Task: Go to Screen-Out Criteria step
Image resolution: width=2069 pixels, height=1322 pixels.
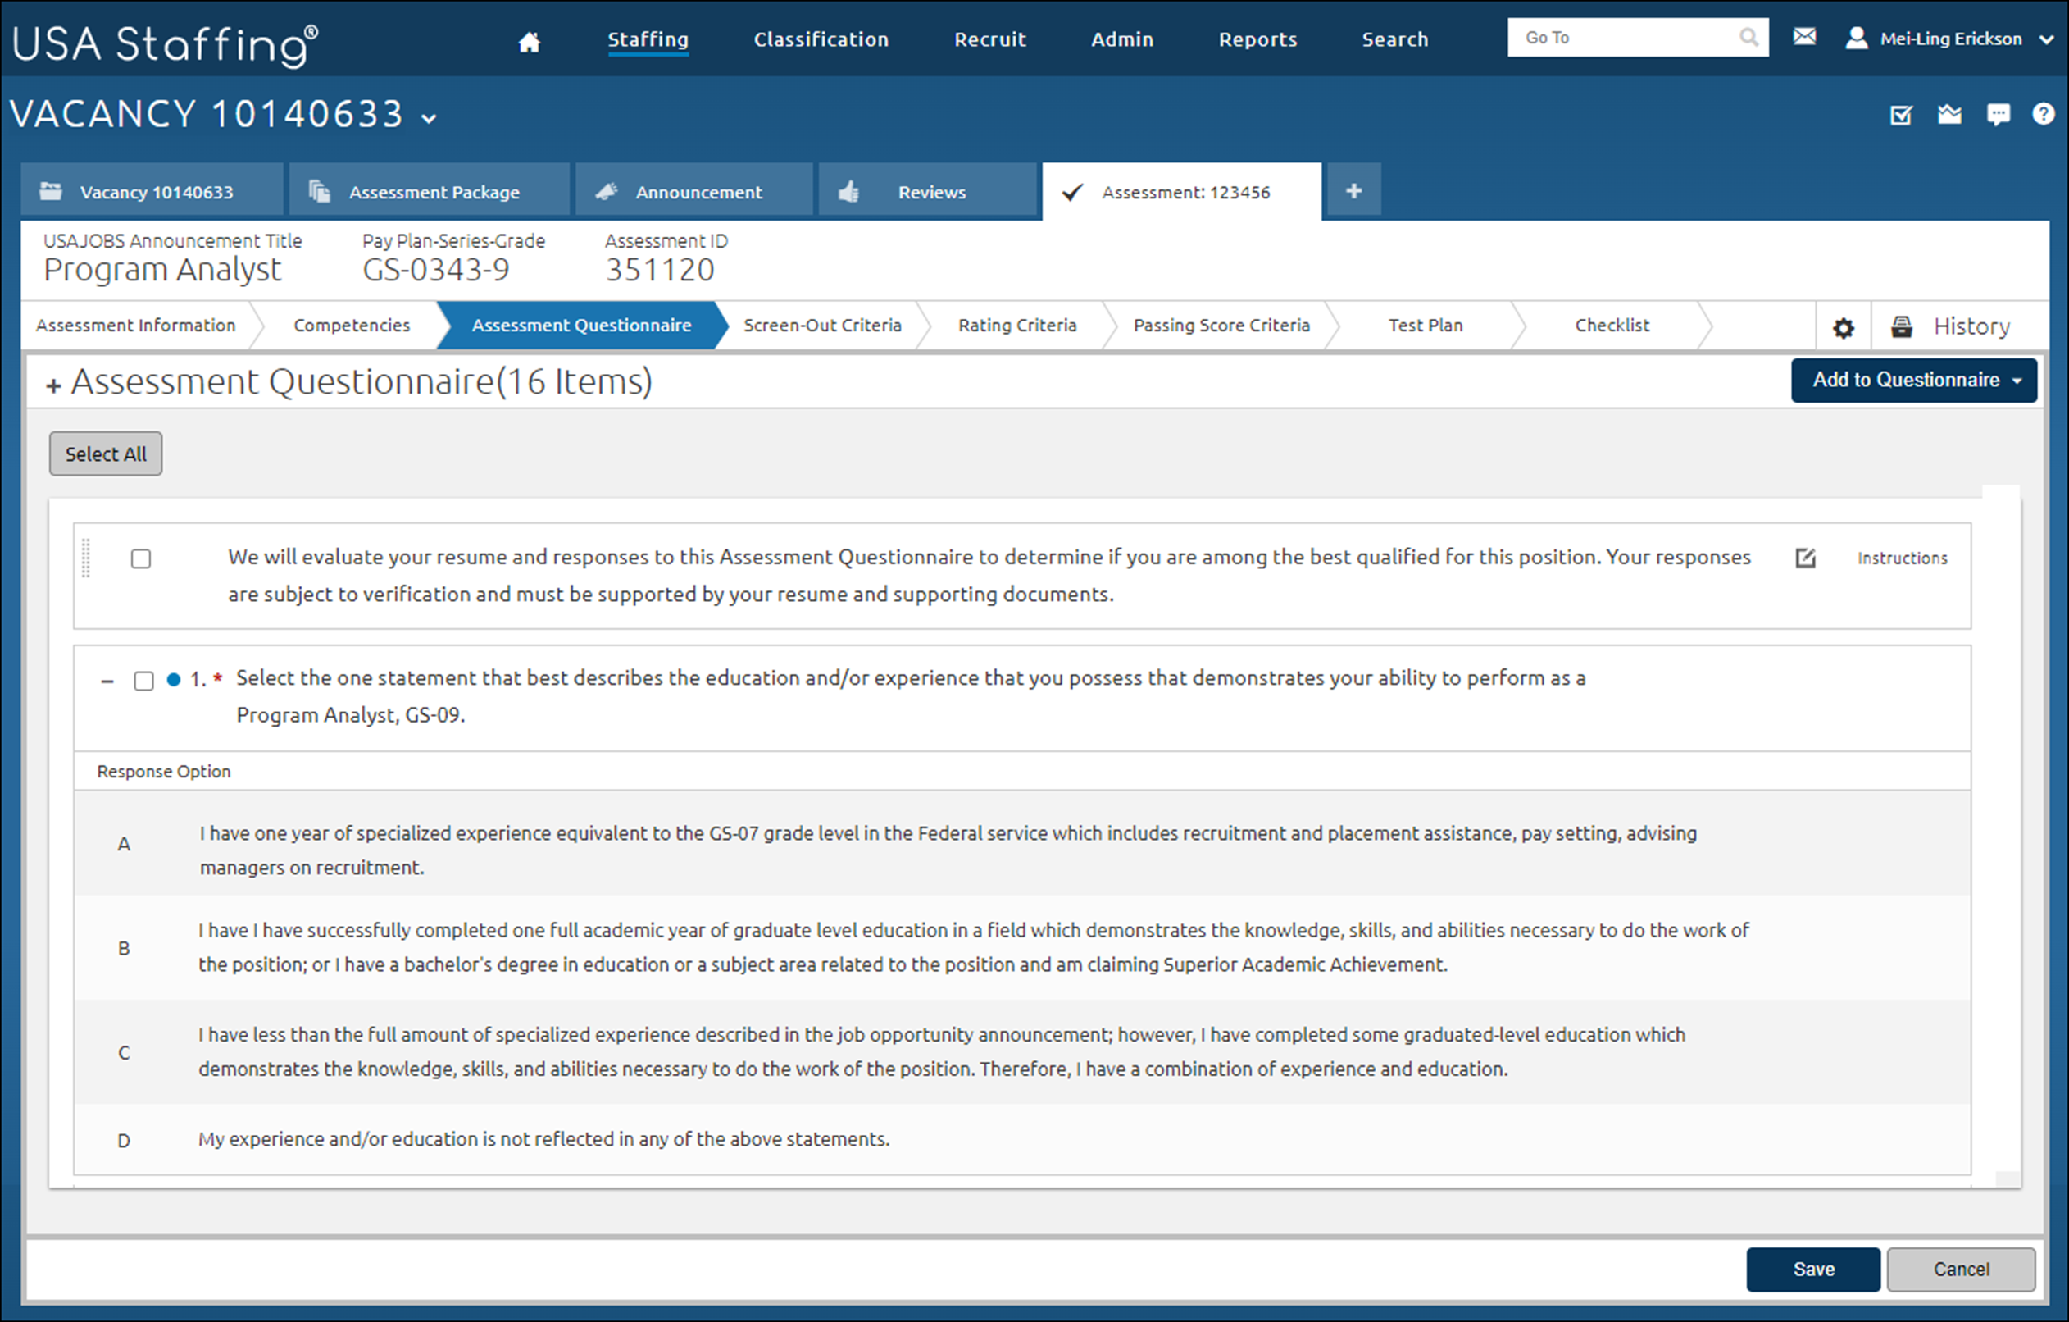Action: click(822, 325)
